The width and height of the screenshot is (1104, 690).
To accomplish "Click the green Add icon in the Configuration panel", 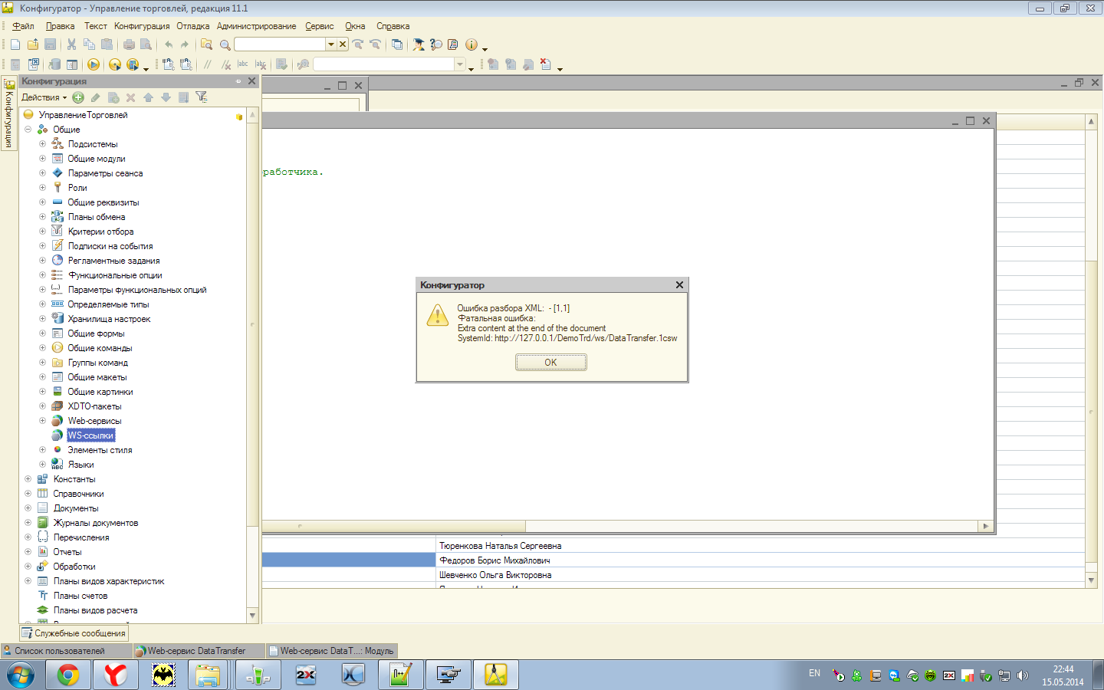I will (x=78, y=97).
